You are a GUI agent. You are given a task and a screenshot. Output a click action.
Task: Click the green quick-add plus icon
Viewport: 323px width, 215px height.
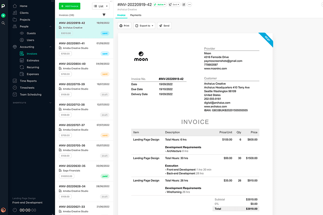click(x=3, y=15)
